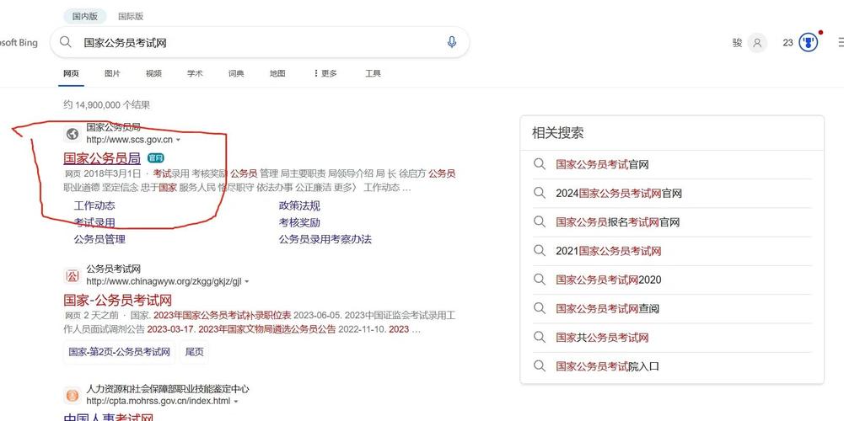This screenshot has height=421, width=844.
Task: Click the 公务员考试网 site favicon
Action: click(x=73, y=276)
